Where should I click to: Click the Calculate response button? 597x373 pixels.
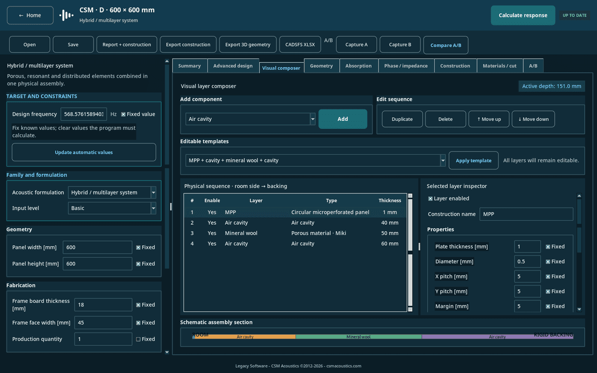[x=523, y=15]
